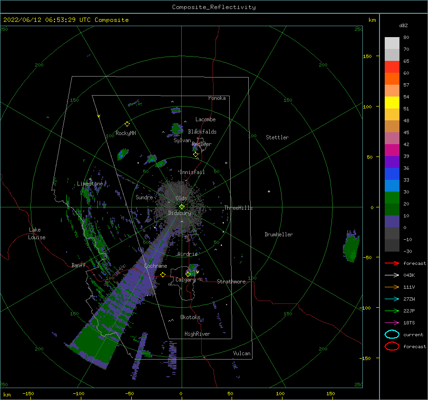428x400 pixels.
Task: Click the HighRiver label
Action: click(197, 334)
